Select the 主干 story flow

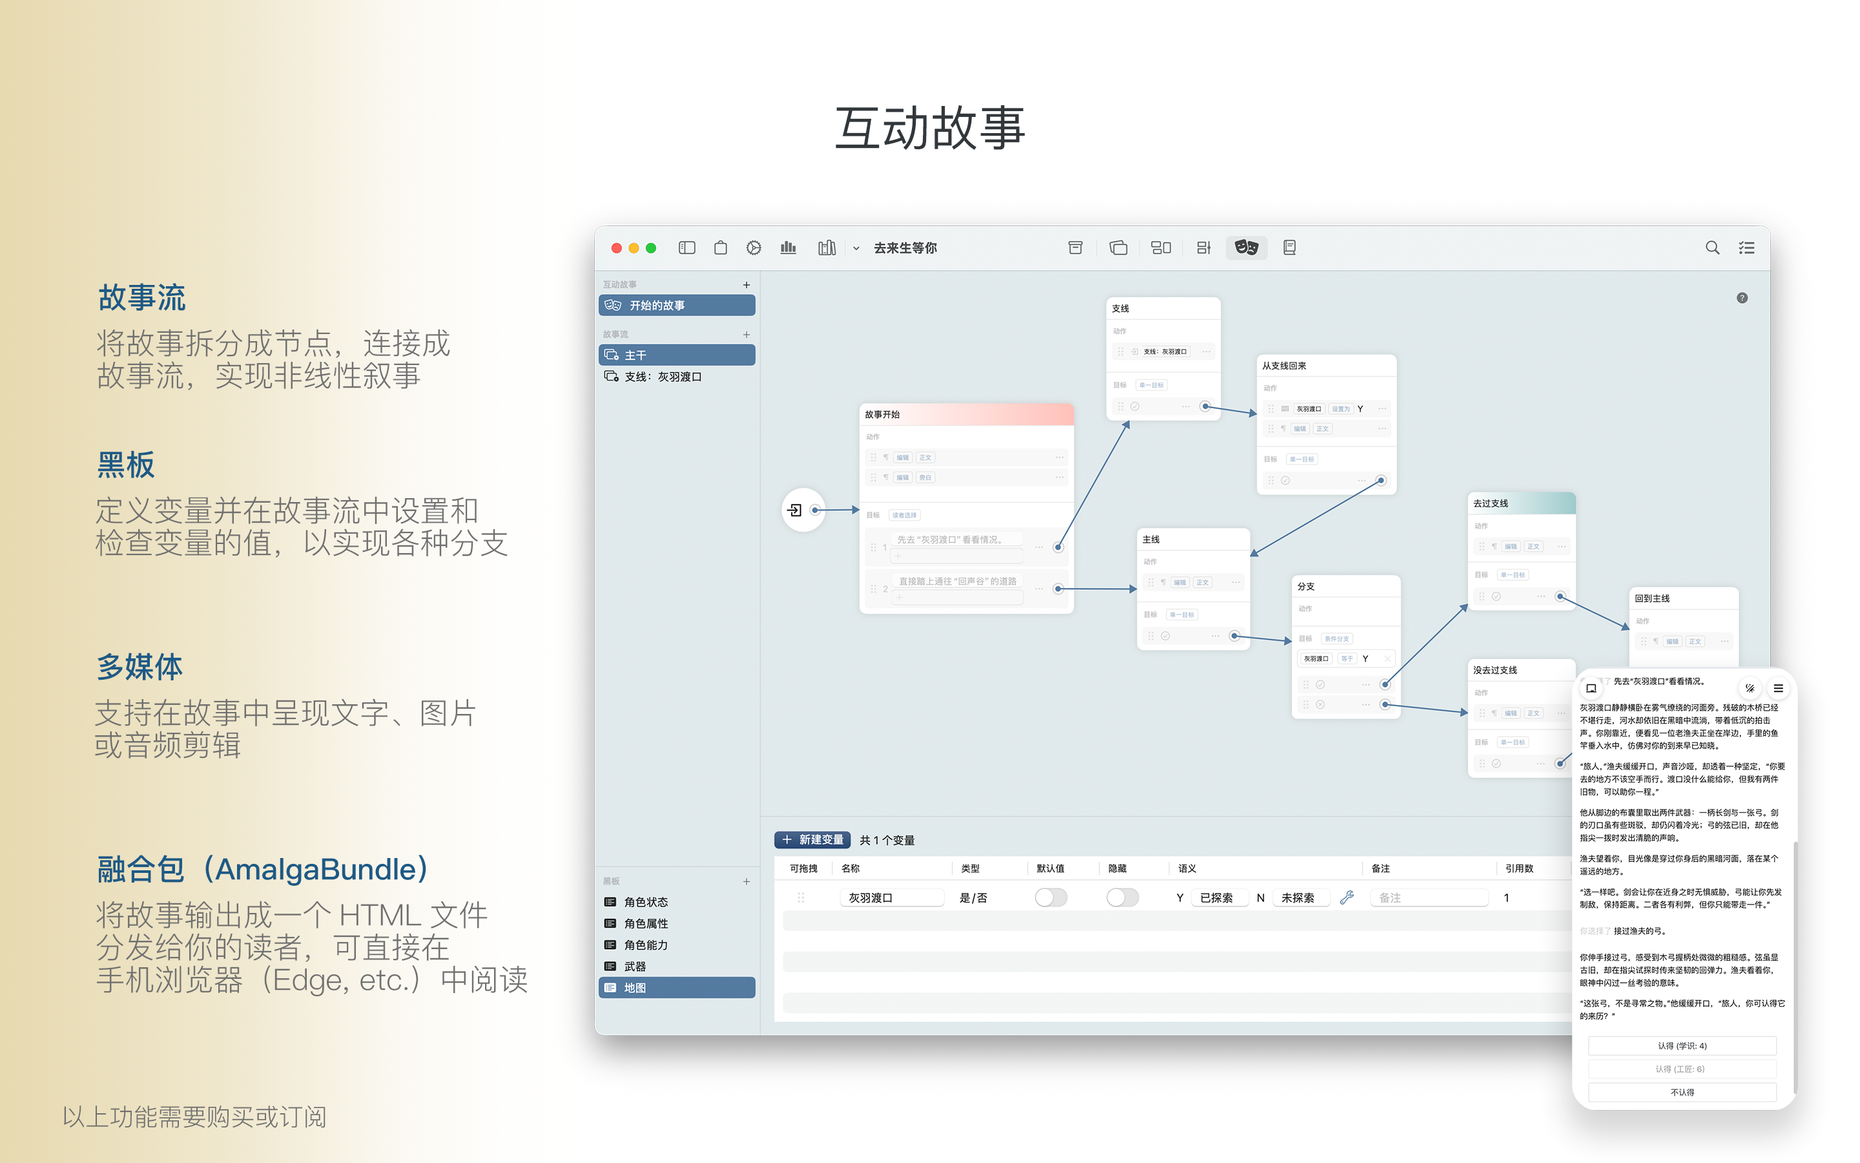[676, 355]
